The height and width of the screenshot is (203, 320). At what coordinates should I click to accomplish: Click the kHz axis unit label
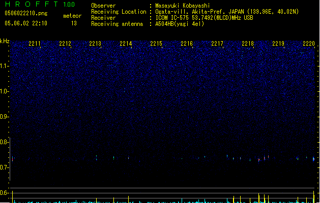(5, 41)
